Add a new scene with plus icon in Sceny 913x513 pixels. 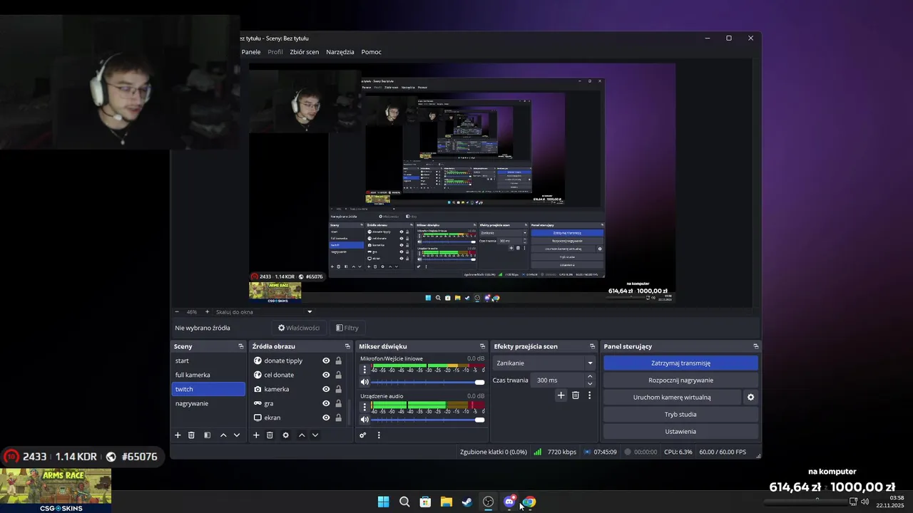tap(178, 435)
